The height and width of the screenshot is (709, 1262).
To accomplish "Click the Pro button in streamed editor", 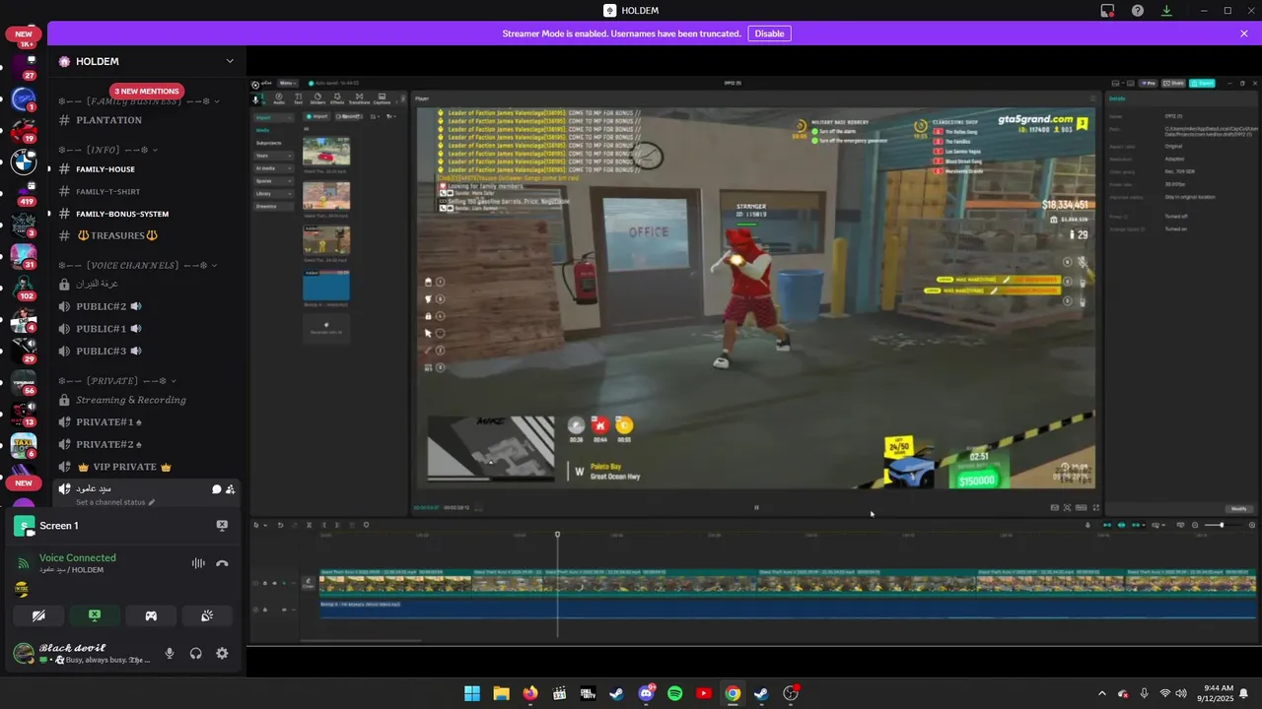I will tap(1148, 84).
